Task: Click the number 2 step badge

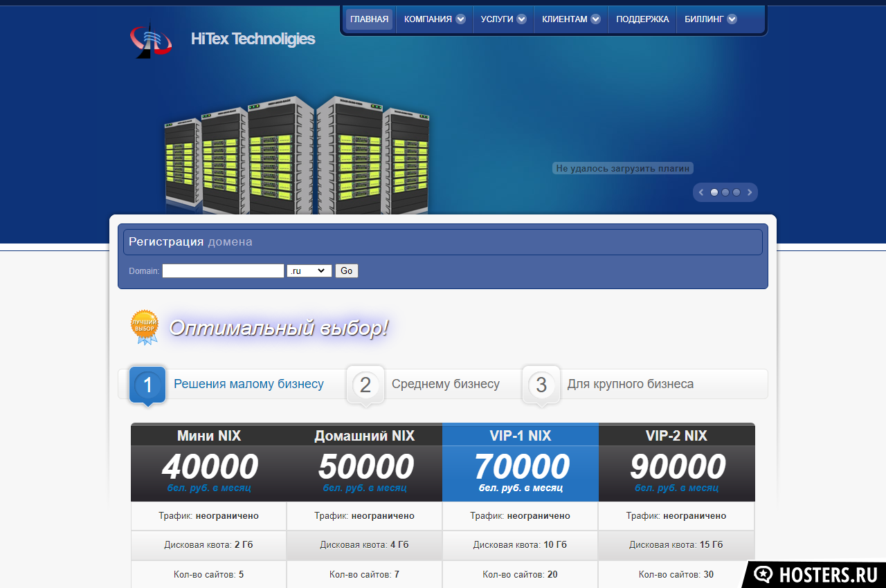Action: point(365,385)
